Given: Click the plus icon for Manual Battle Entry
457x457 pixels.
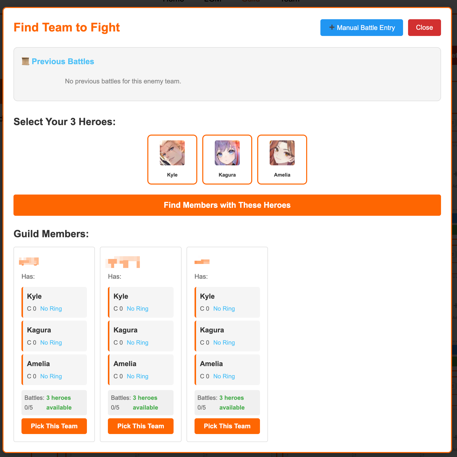Looking at the screenshot, I should pyautogui.click(x=332, y=27).
